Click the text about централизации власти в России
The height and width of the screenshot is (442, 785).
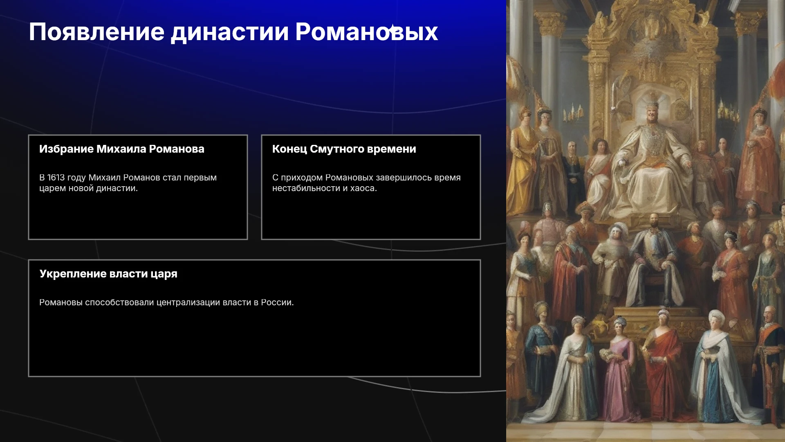click(166, 302)
